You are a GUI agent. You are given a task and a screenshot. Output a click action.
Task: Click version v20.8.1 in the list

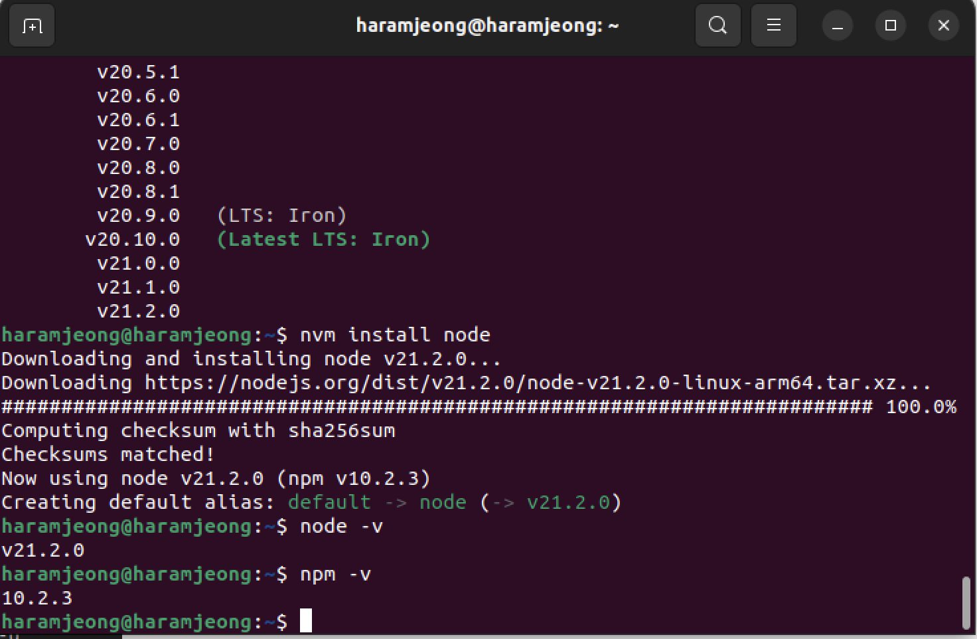tap(139, 191)
